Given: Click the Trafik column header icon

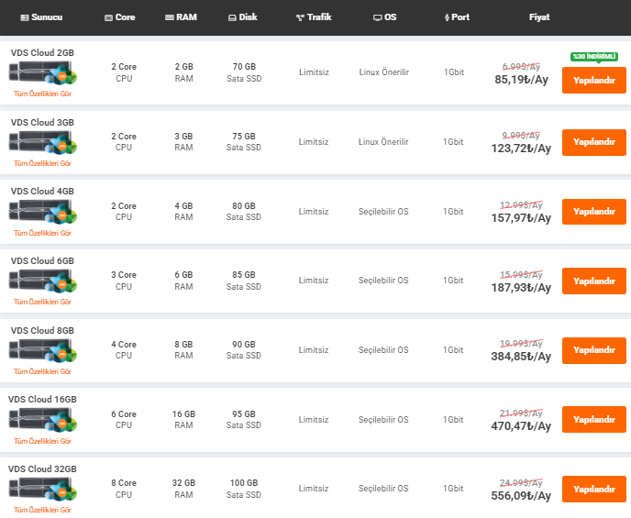Looking at the screenshot, I should (x=300, y=17).
